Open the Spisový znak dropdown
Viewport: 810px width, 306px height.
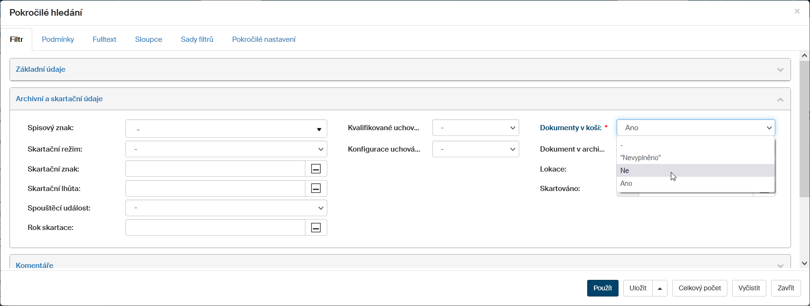pyautogui.click(x=226, y=129)
